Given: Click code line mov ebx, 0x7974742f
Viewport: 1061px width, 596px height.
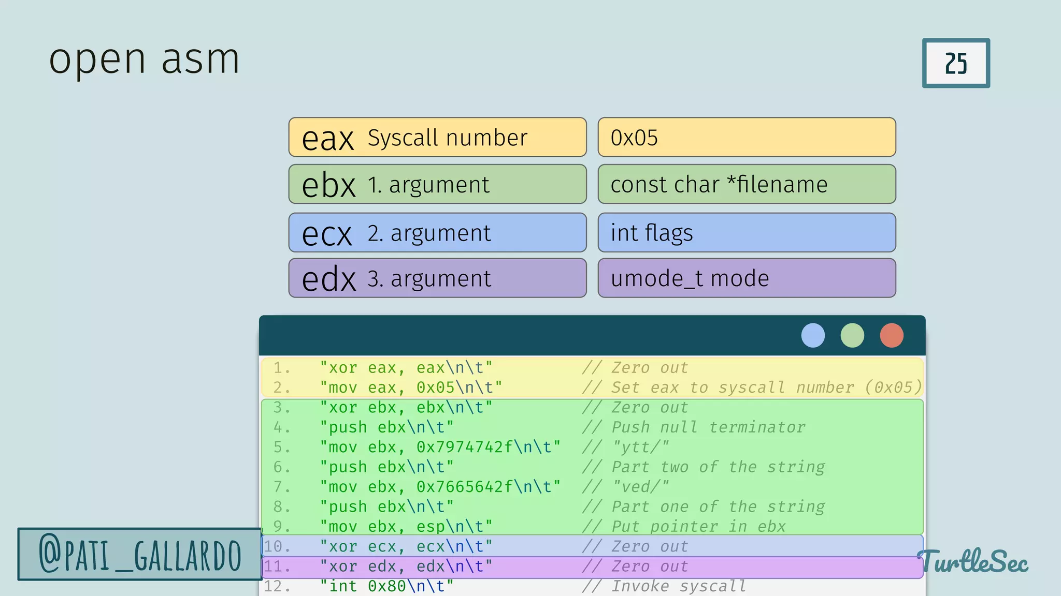Looking at the screenshot, I should click(440, 447).
